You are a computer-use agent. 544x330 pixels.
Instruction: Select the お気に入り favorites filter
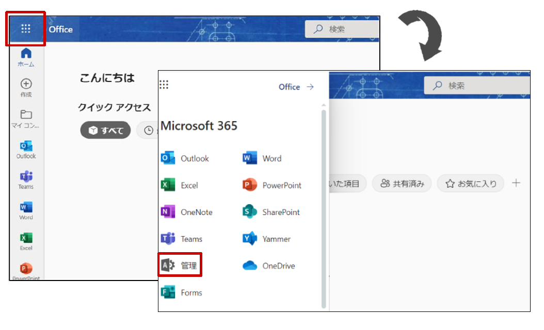point(470,183)
